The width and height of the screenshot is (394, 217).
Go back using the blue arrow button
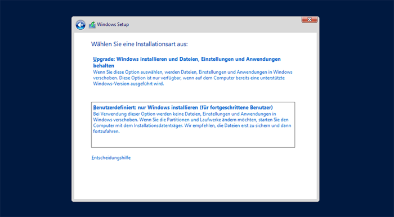click(x=80, y=25)
